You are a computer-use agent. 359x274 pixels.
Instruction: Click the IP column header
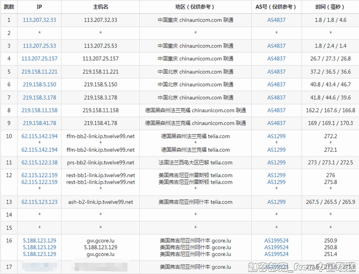point(39,7)
